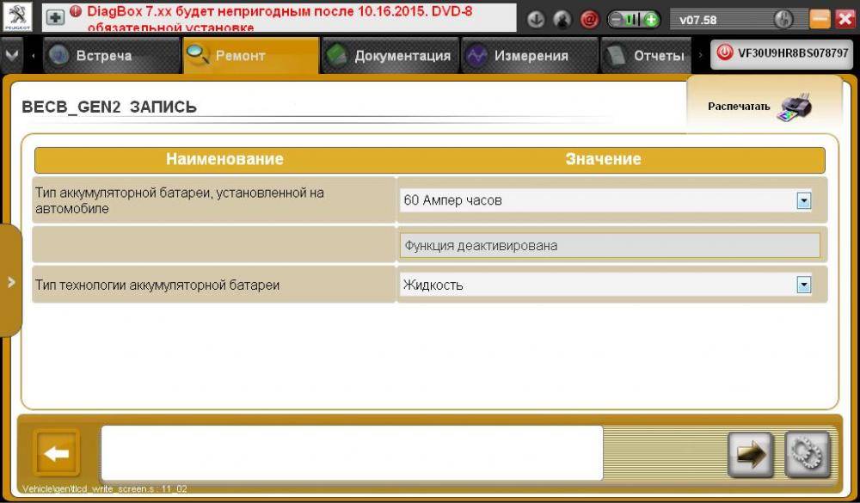Screen dimensions: 860x503
Task: Expand the left side panel arrow
Action: 10,281
